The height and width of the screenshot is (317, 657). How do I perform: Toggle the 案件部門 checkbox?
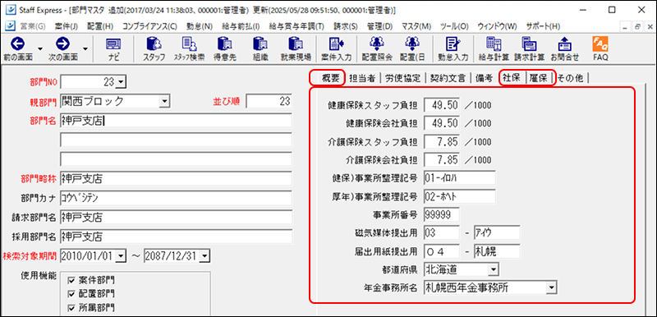tap(71, 280)
